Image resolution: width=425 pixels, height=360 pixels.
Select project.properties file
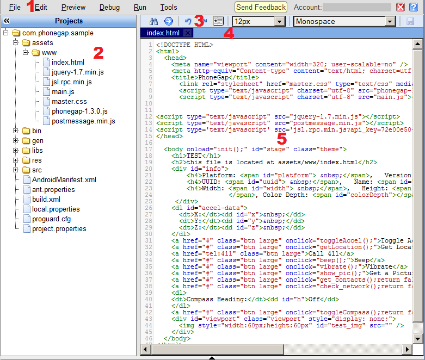pyautogui.click(x=59, y=228)
